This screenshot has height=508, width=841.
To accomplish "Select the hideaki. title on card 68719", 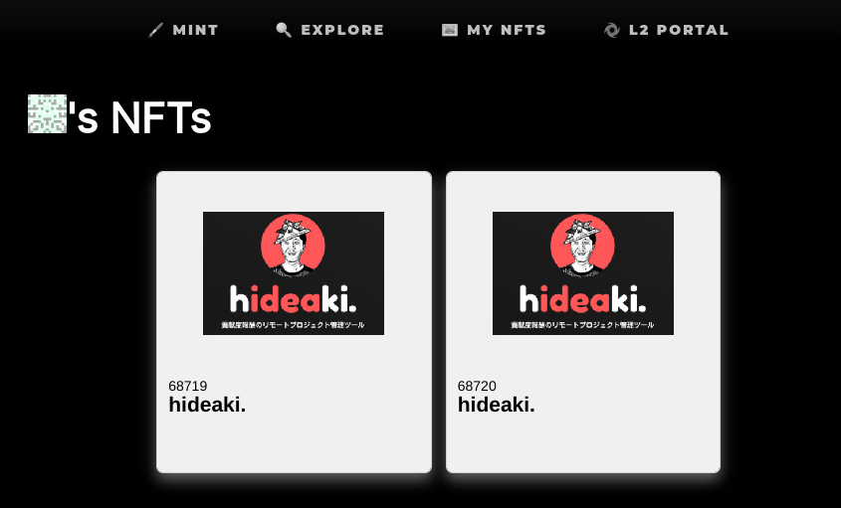I will point(207,405).
